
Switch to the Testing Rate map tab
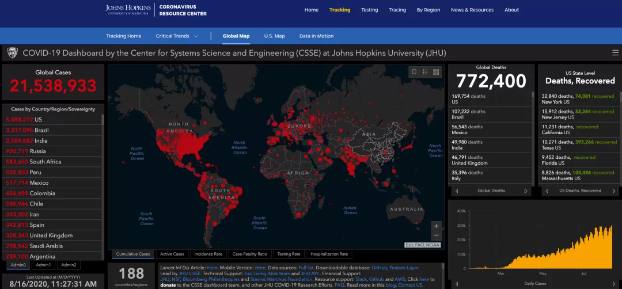tap(289, 254)
